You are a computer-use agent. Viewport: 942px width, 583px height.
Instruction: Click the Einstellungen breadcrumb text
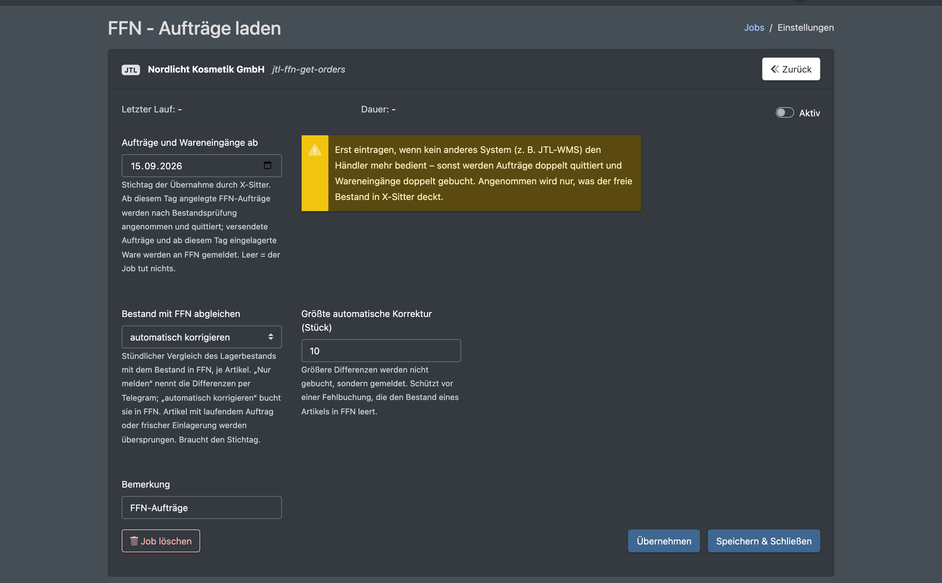[x=805, y=28]
